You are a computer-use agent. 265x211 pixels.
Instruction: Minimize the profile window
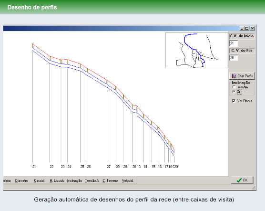coord(242,28)
